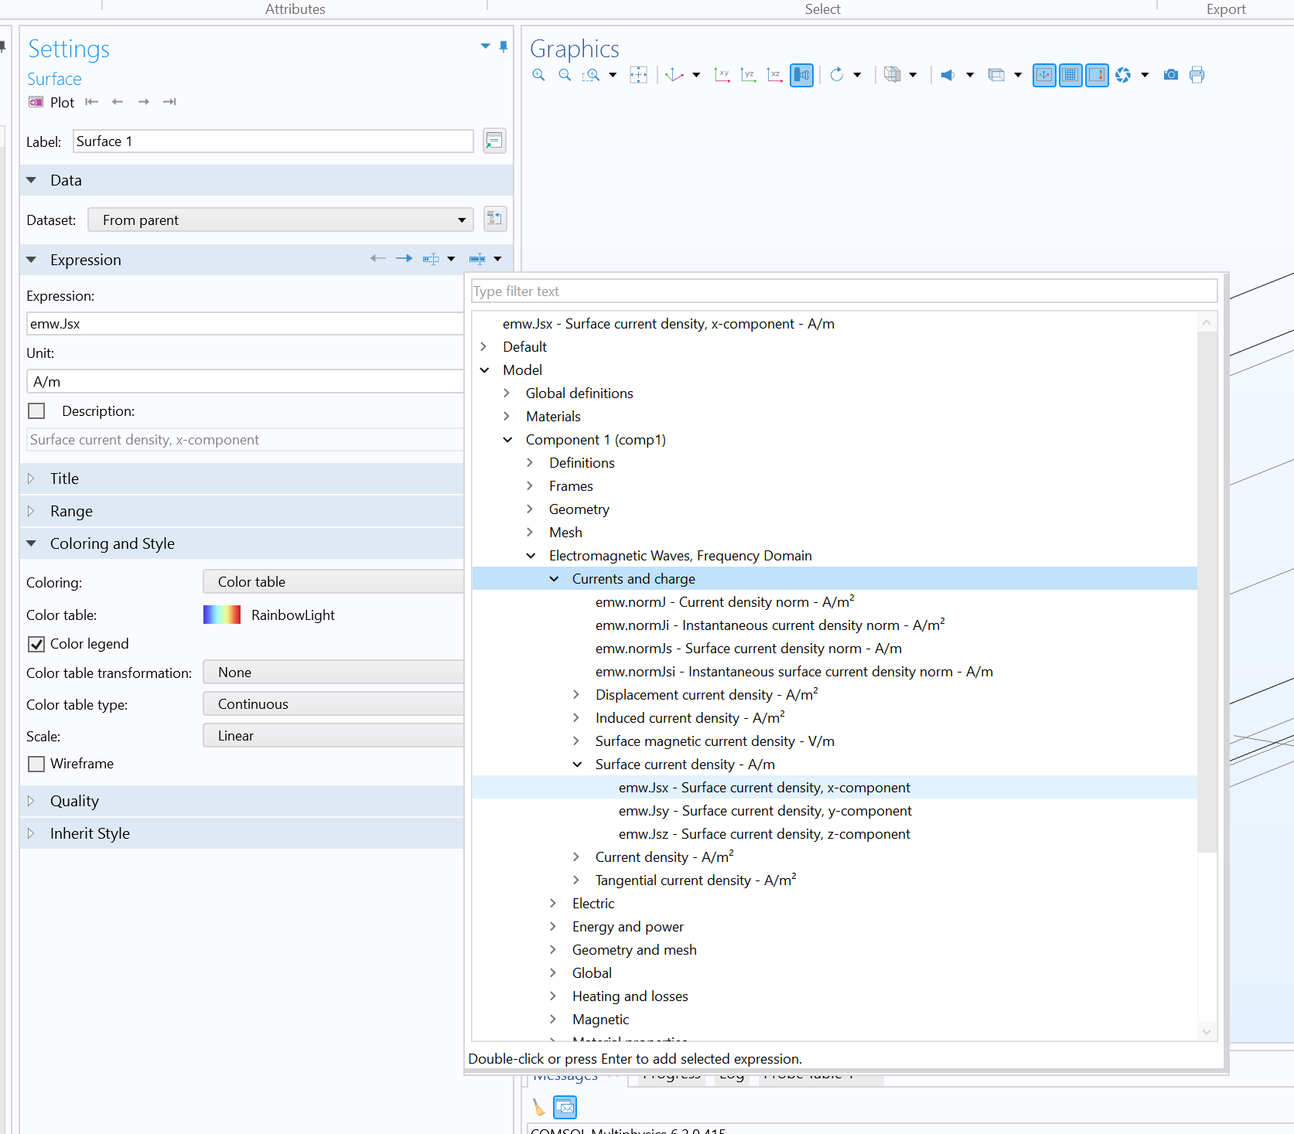Image resolution: width=1294 pixels, height=1134 pixels.
Task: Click the Zoom Extents icon
Action: [x=638, y=75]
